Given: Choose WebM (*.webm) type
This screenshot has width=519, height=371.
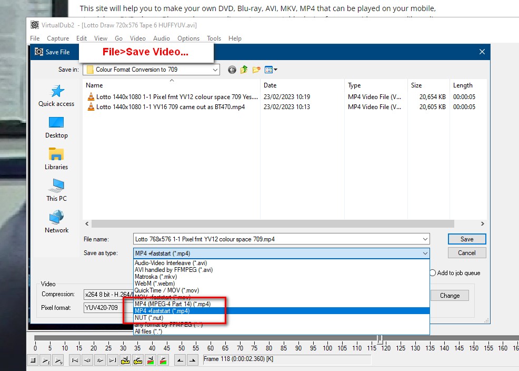Looking at the screenshot, I should pos(282,284).
